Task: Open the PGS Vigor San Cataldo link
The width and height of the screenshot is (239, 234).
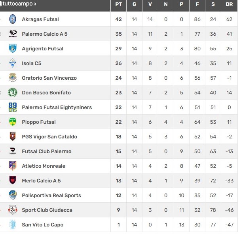Action: pos(49,136)
